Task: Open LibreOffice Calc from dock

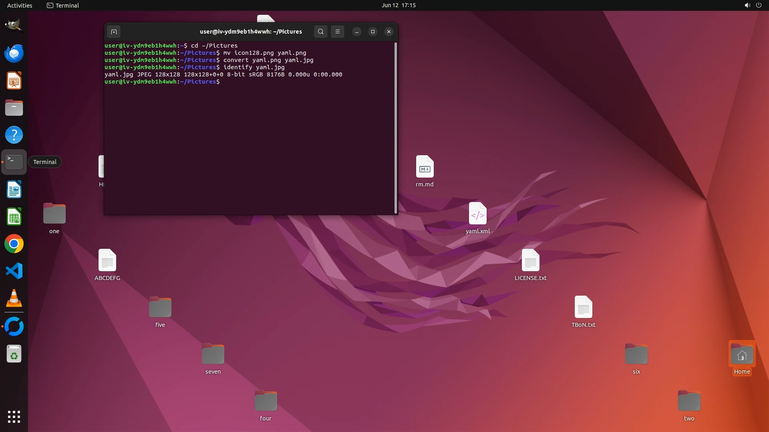Action: 14,217
